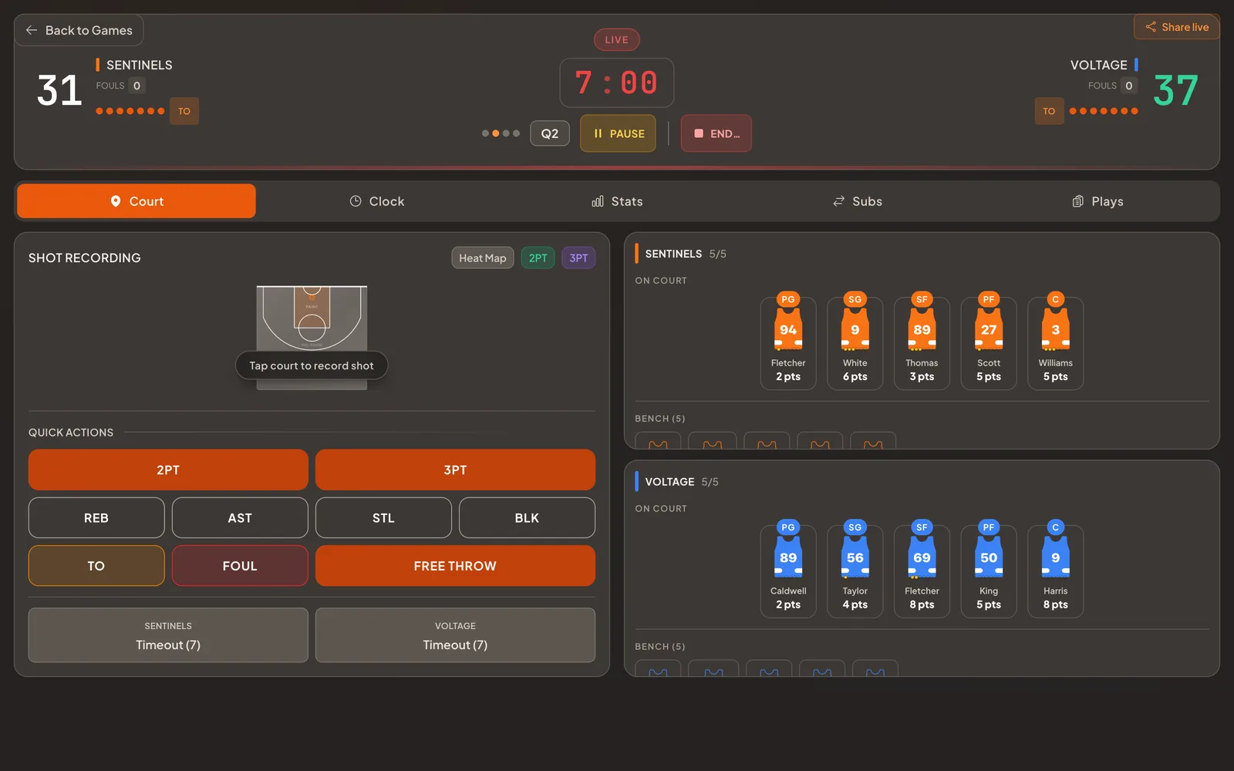Click the game clock 7:00 display
Viewport: 1234px width, 771px height.
(x=616, y=82)
